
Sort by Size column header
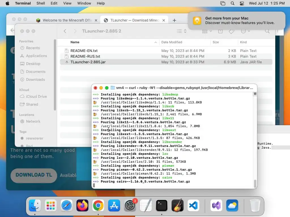(x=216, y=42)
